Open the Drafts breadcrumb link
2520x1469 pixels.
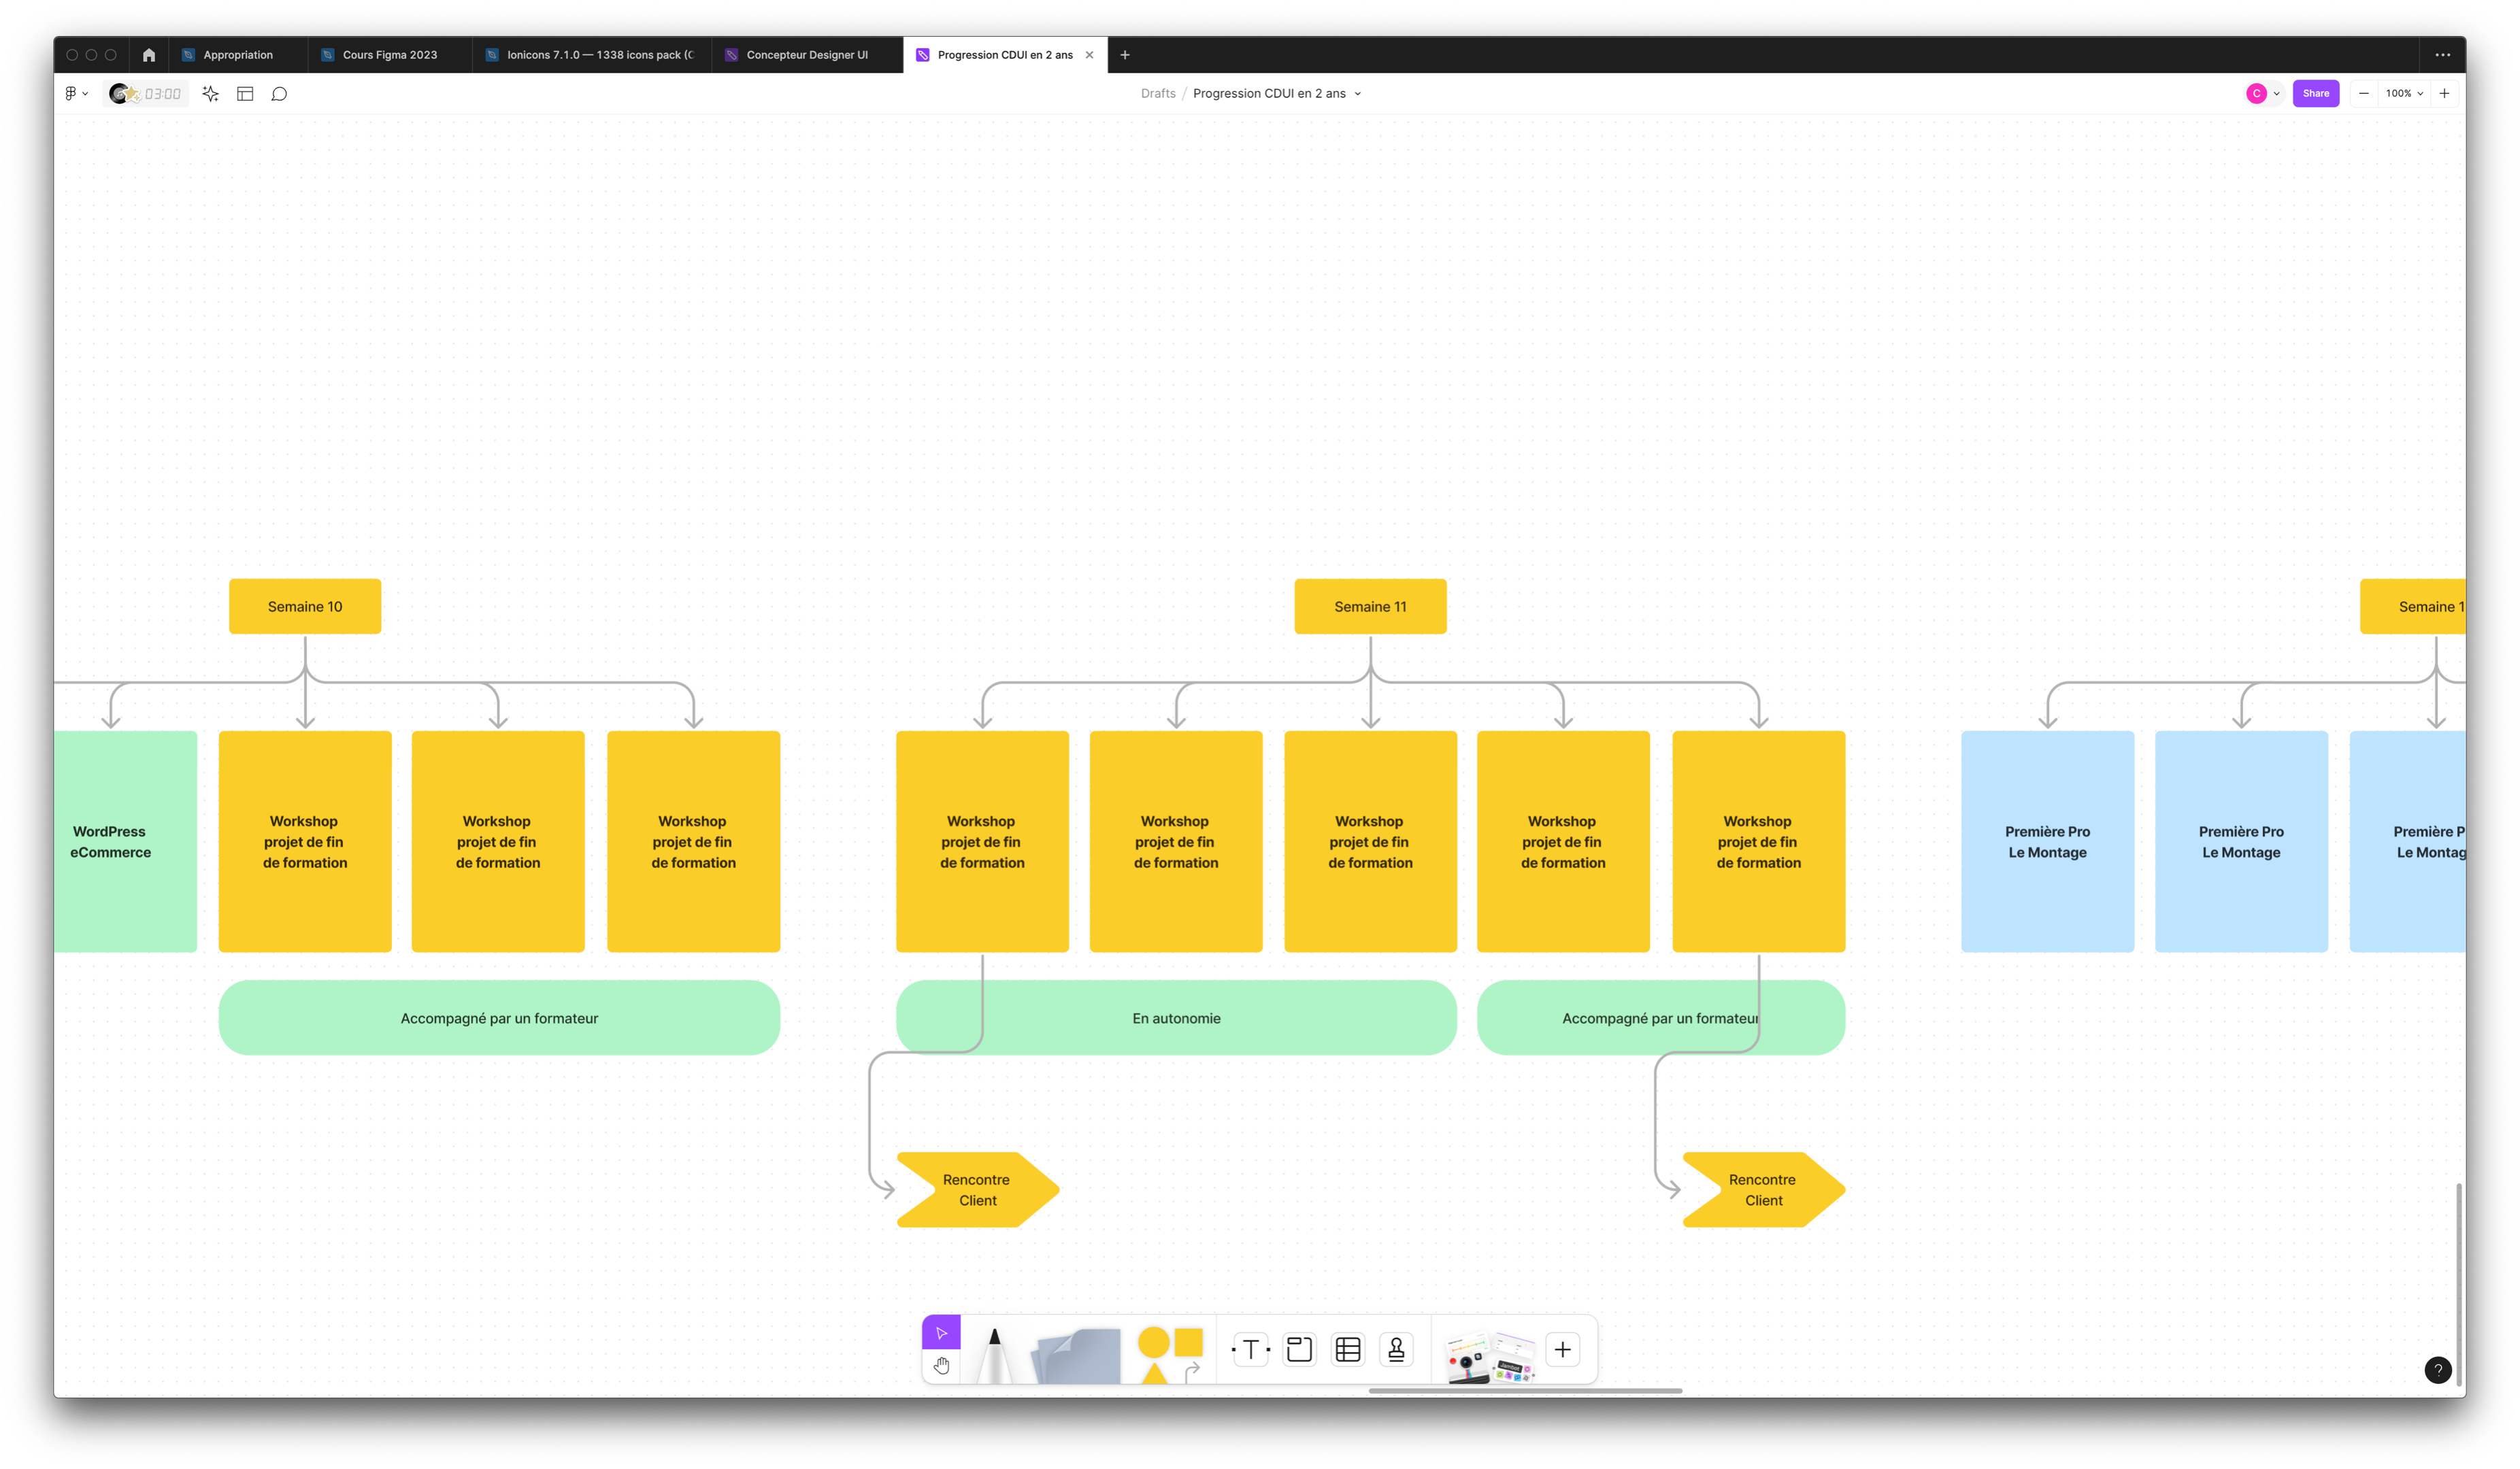point(1158,94)
